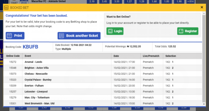
Task: Click online code 15339
Action: click(13, 85)
